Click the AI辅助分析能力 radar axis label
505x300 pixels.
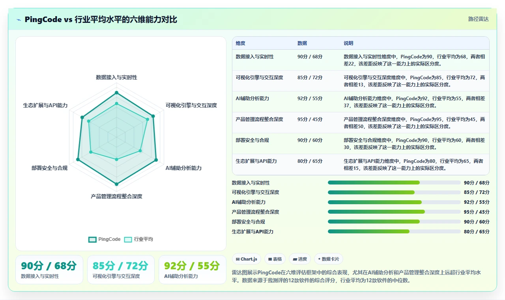click(x=183, y=168)
